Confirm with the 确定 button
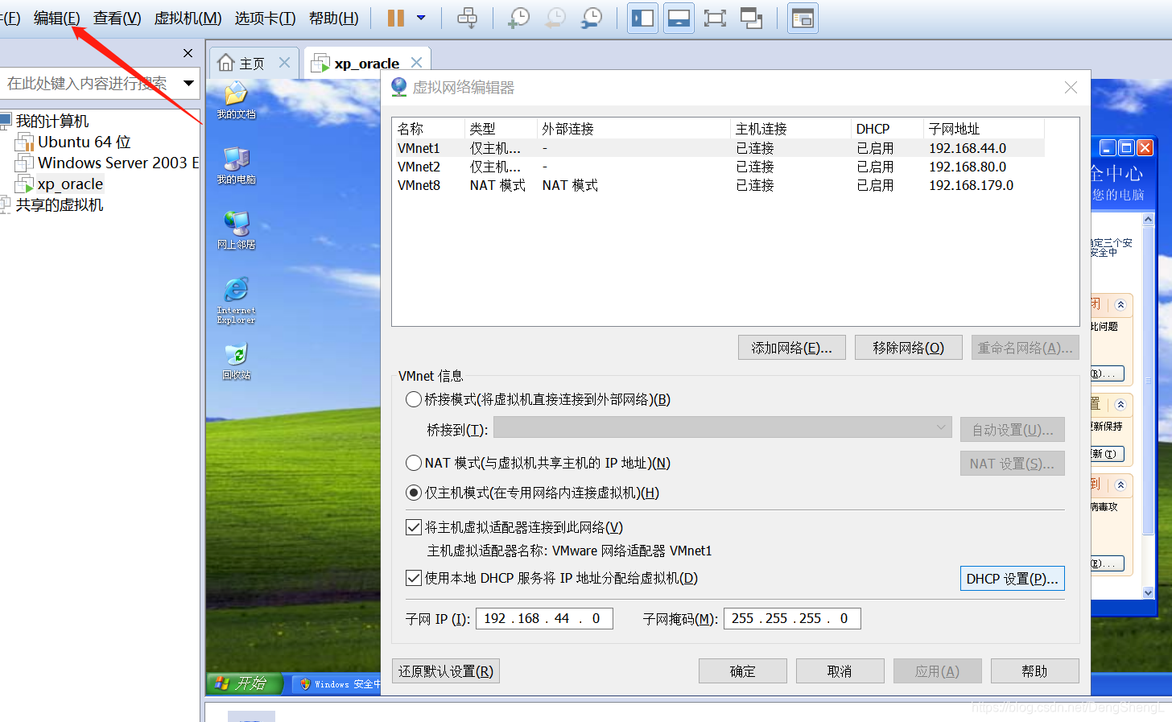This screenshot has width=1172, height=722. [743, 671]
